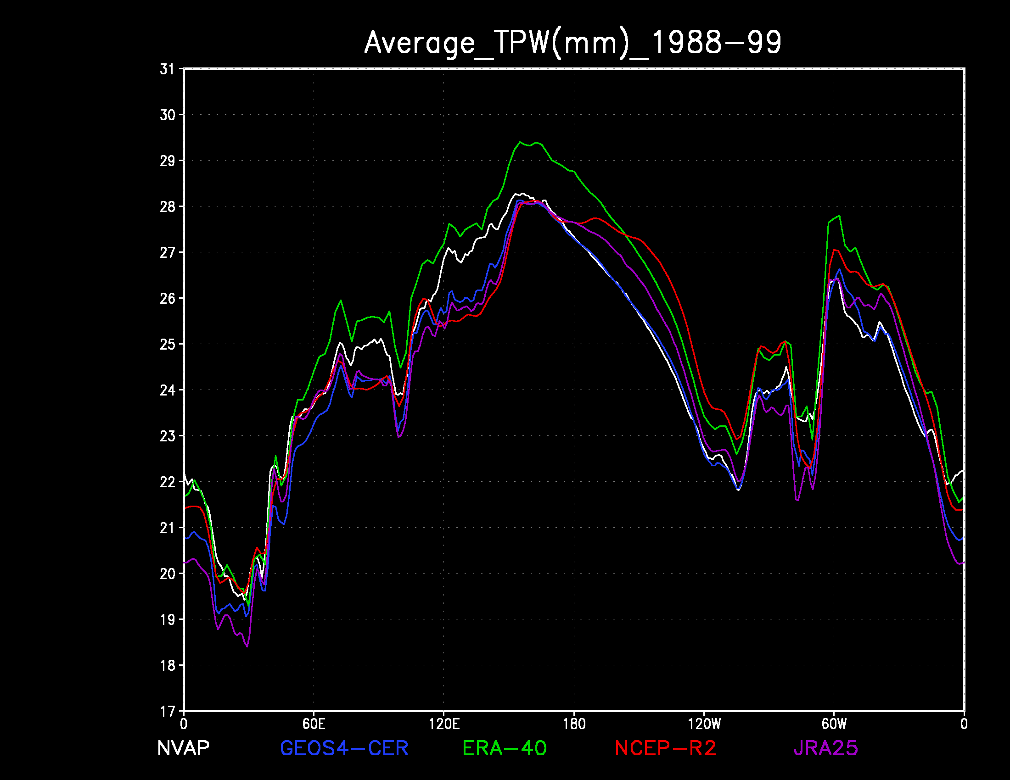Viewport: 1010px width, 780px height.
Task: Click the purple JRA25 legend label
Action: coord(825,748)
